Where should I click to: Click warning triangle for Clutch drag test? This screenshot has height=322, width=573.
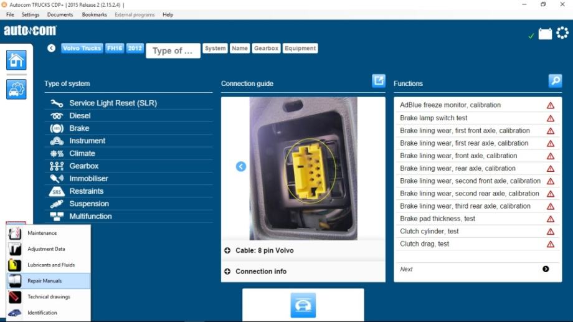pyautogui.click(x=551, y=244)
